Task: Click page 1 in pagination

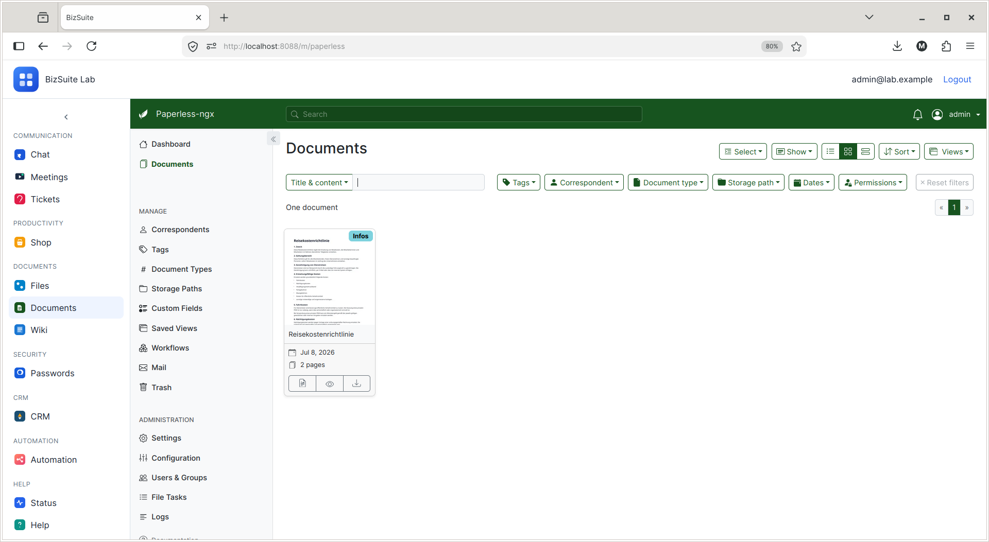Action: point(954,207)
